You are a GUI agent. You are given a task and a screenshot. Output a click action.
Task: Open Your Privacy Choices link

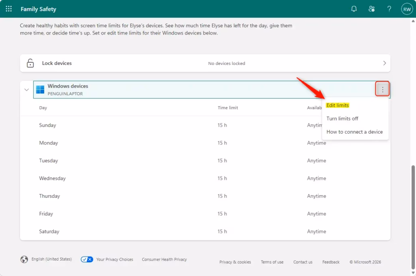[115, 259]
